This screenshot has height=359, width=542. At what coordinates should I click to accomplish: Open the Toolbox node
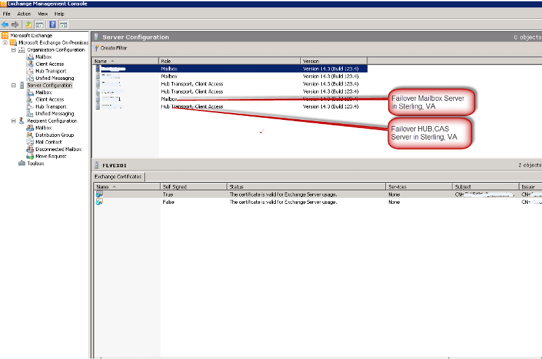click(x=36, y=163)
